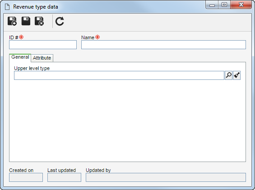The image size is (255, 190).
Task: Click the Last updated field
Action: tap(64, 177)
